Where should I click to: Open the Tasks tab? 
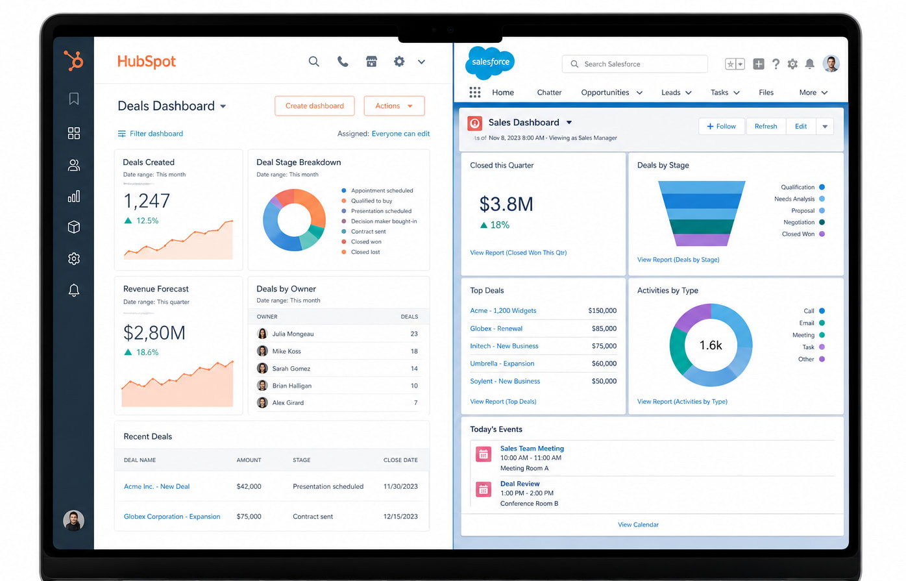pos(719,93)
